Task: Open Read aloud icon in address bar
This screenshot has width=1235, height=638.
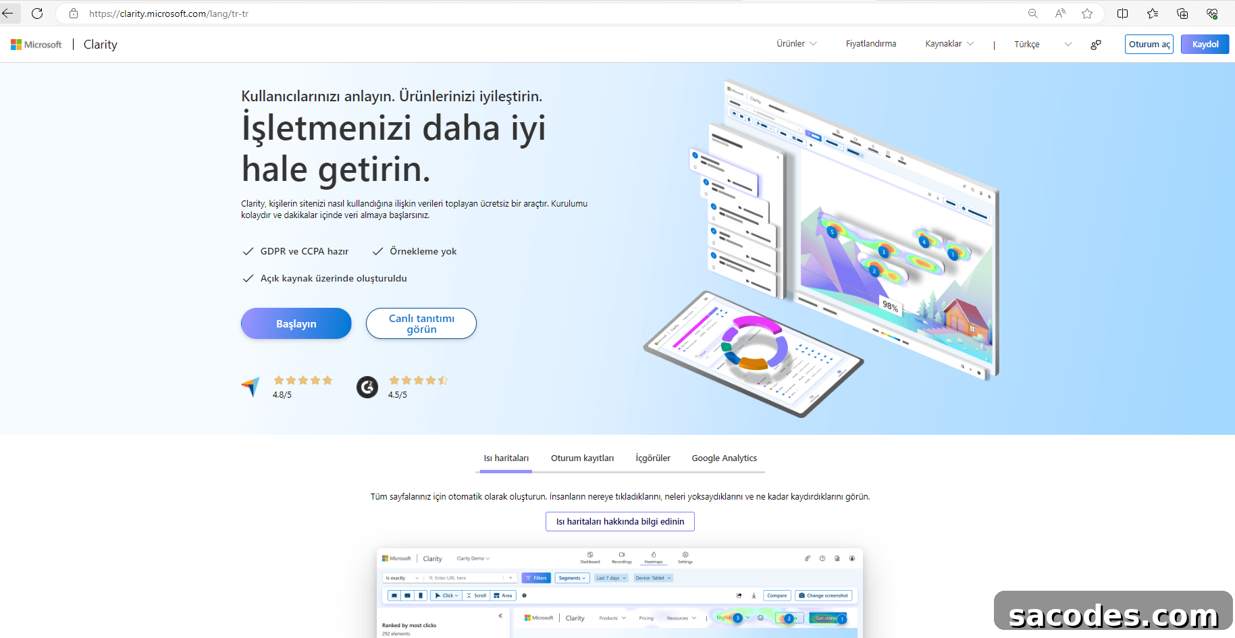Action: 1060,14
